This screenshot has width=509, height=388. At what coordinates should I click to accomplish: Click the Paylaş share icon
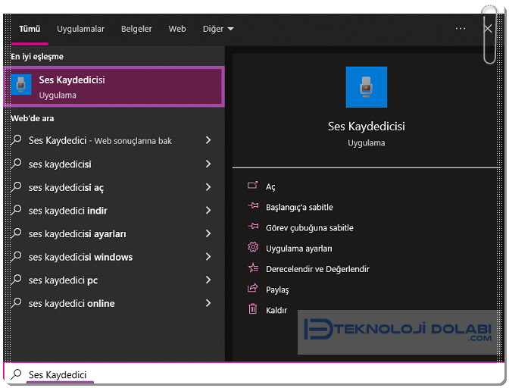[x=252, y=288]
